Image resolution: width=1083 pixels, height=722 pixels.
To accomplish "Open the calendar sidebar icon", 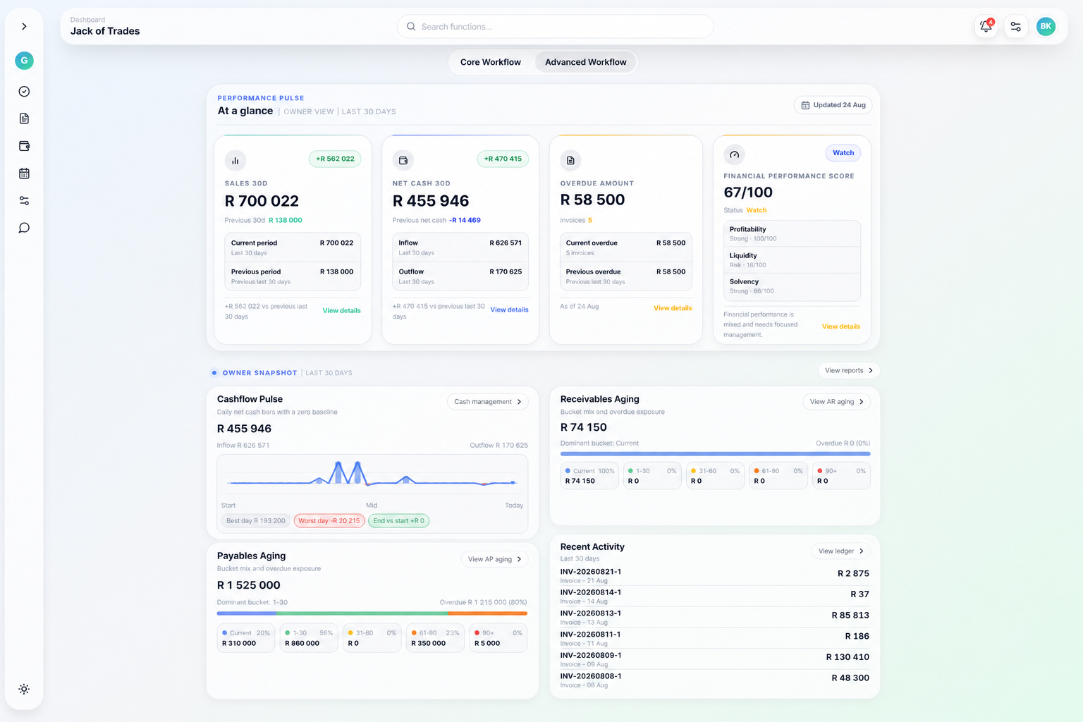I will pos(24,173).
